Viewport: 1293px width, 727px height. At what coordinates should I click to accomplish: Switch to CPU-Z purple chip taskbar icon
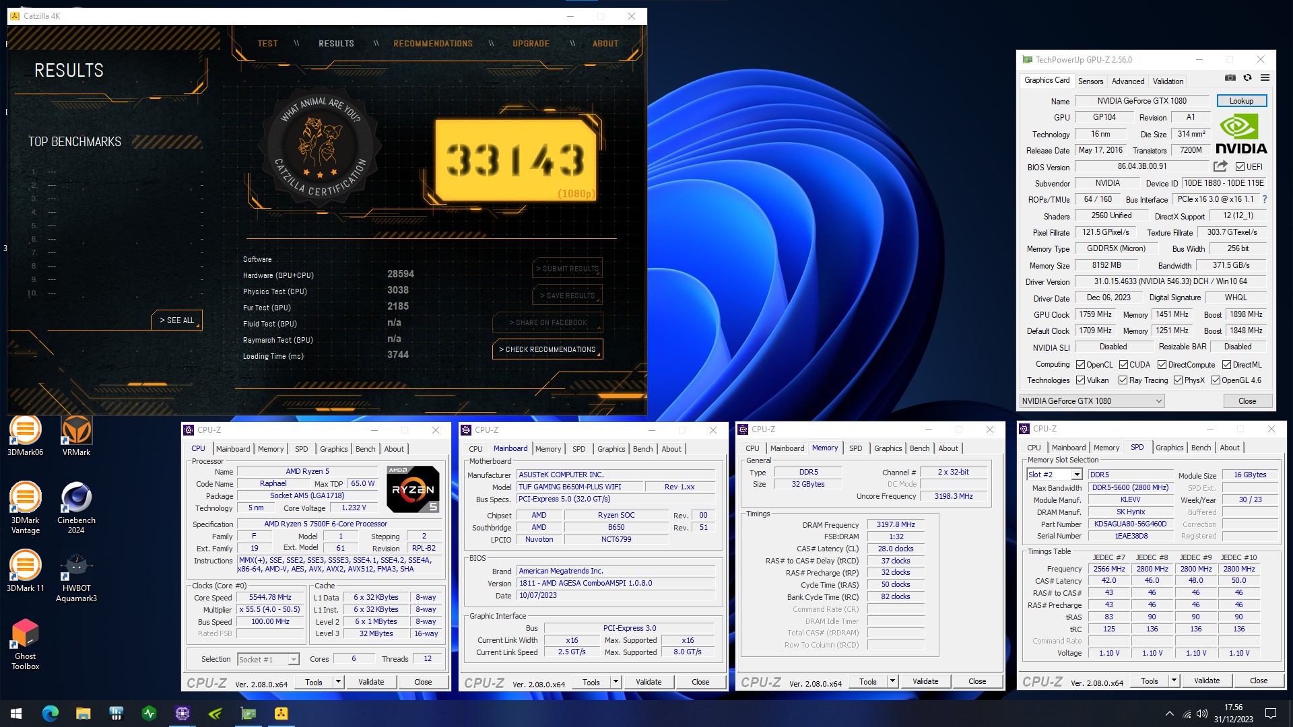pyautogui.click(x=183, y=713)
